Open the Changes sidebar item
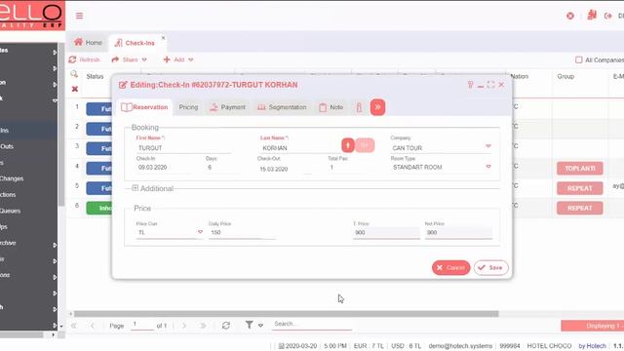This screenshot has height=351, width=624. click(12, 178)
